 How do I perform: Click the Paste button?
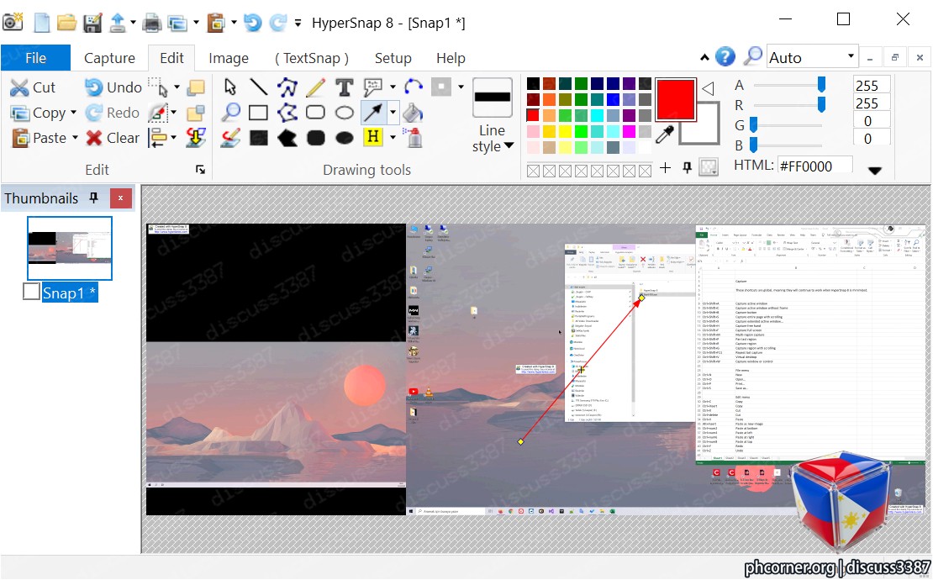[39, 137]
